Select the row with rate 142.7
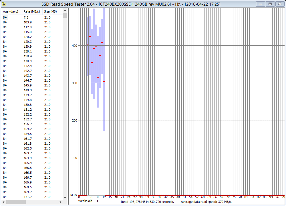This screenshot has width=286, height=206. coord(32,71)
